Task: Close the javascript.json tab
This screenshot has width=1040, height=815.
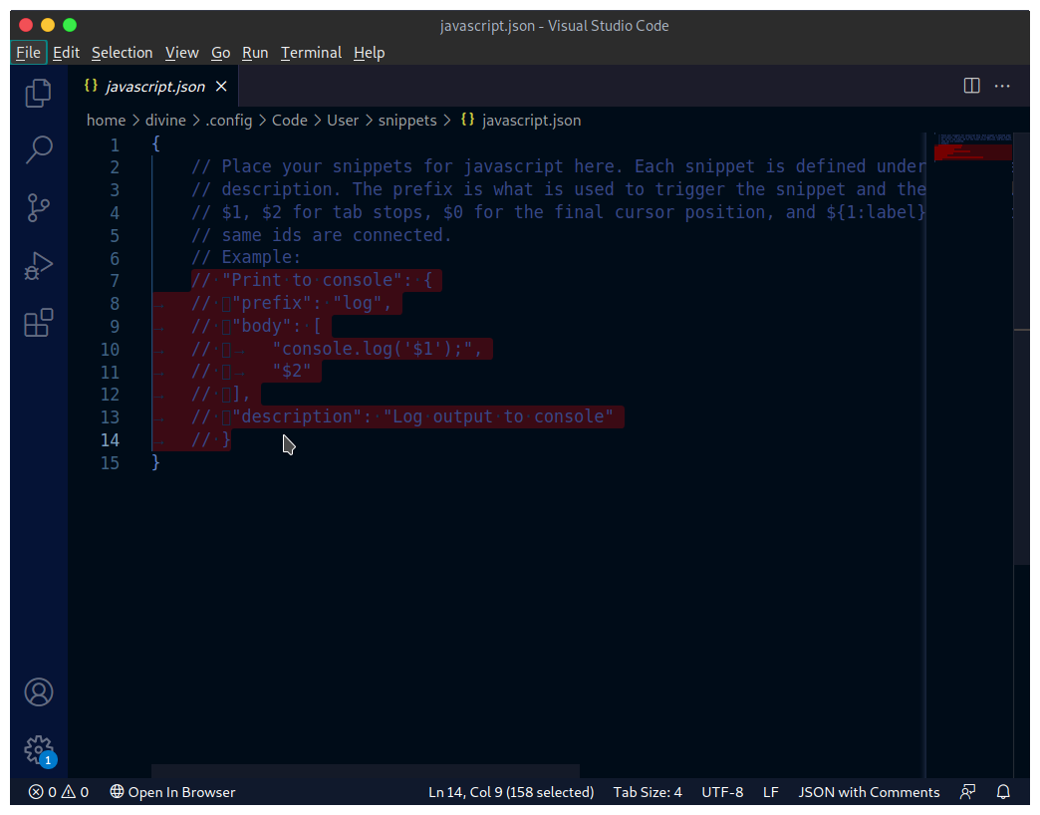Action: click(x=221, y=87)
